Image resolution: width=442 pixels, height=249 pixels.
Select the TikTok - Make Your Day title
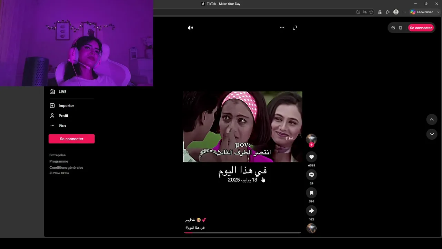point(223,4)
